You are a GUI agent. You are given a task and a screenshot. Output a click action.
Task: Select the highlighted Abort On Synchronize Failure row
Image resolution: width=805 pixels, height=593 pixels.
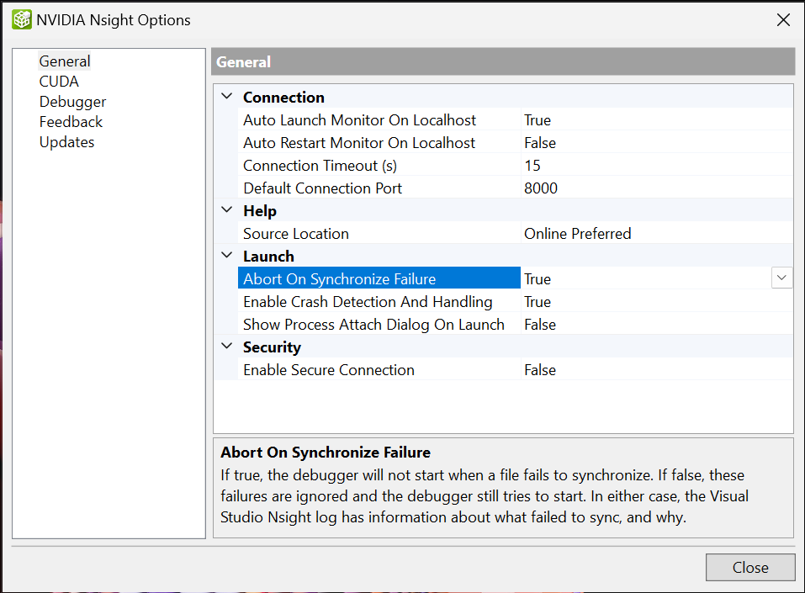click(x=379, y=278)
